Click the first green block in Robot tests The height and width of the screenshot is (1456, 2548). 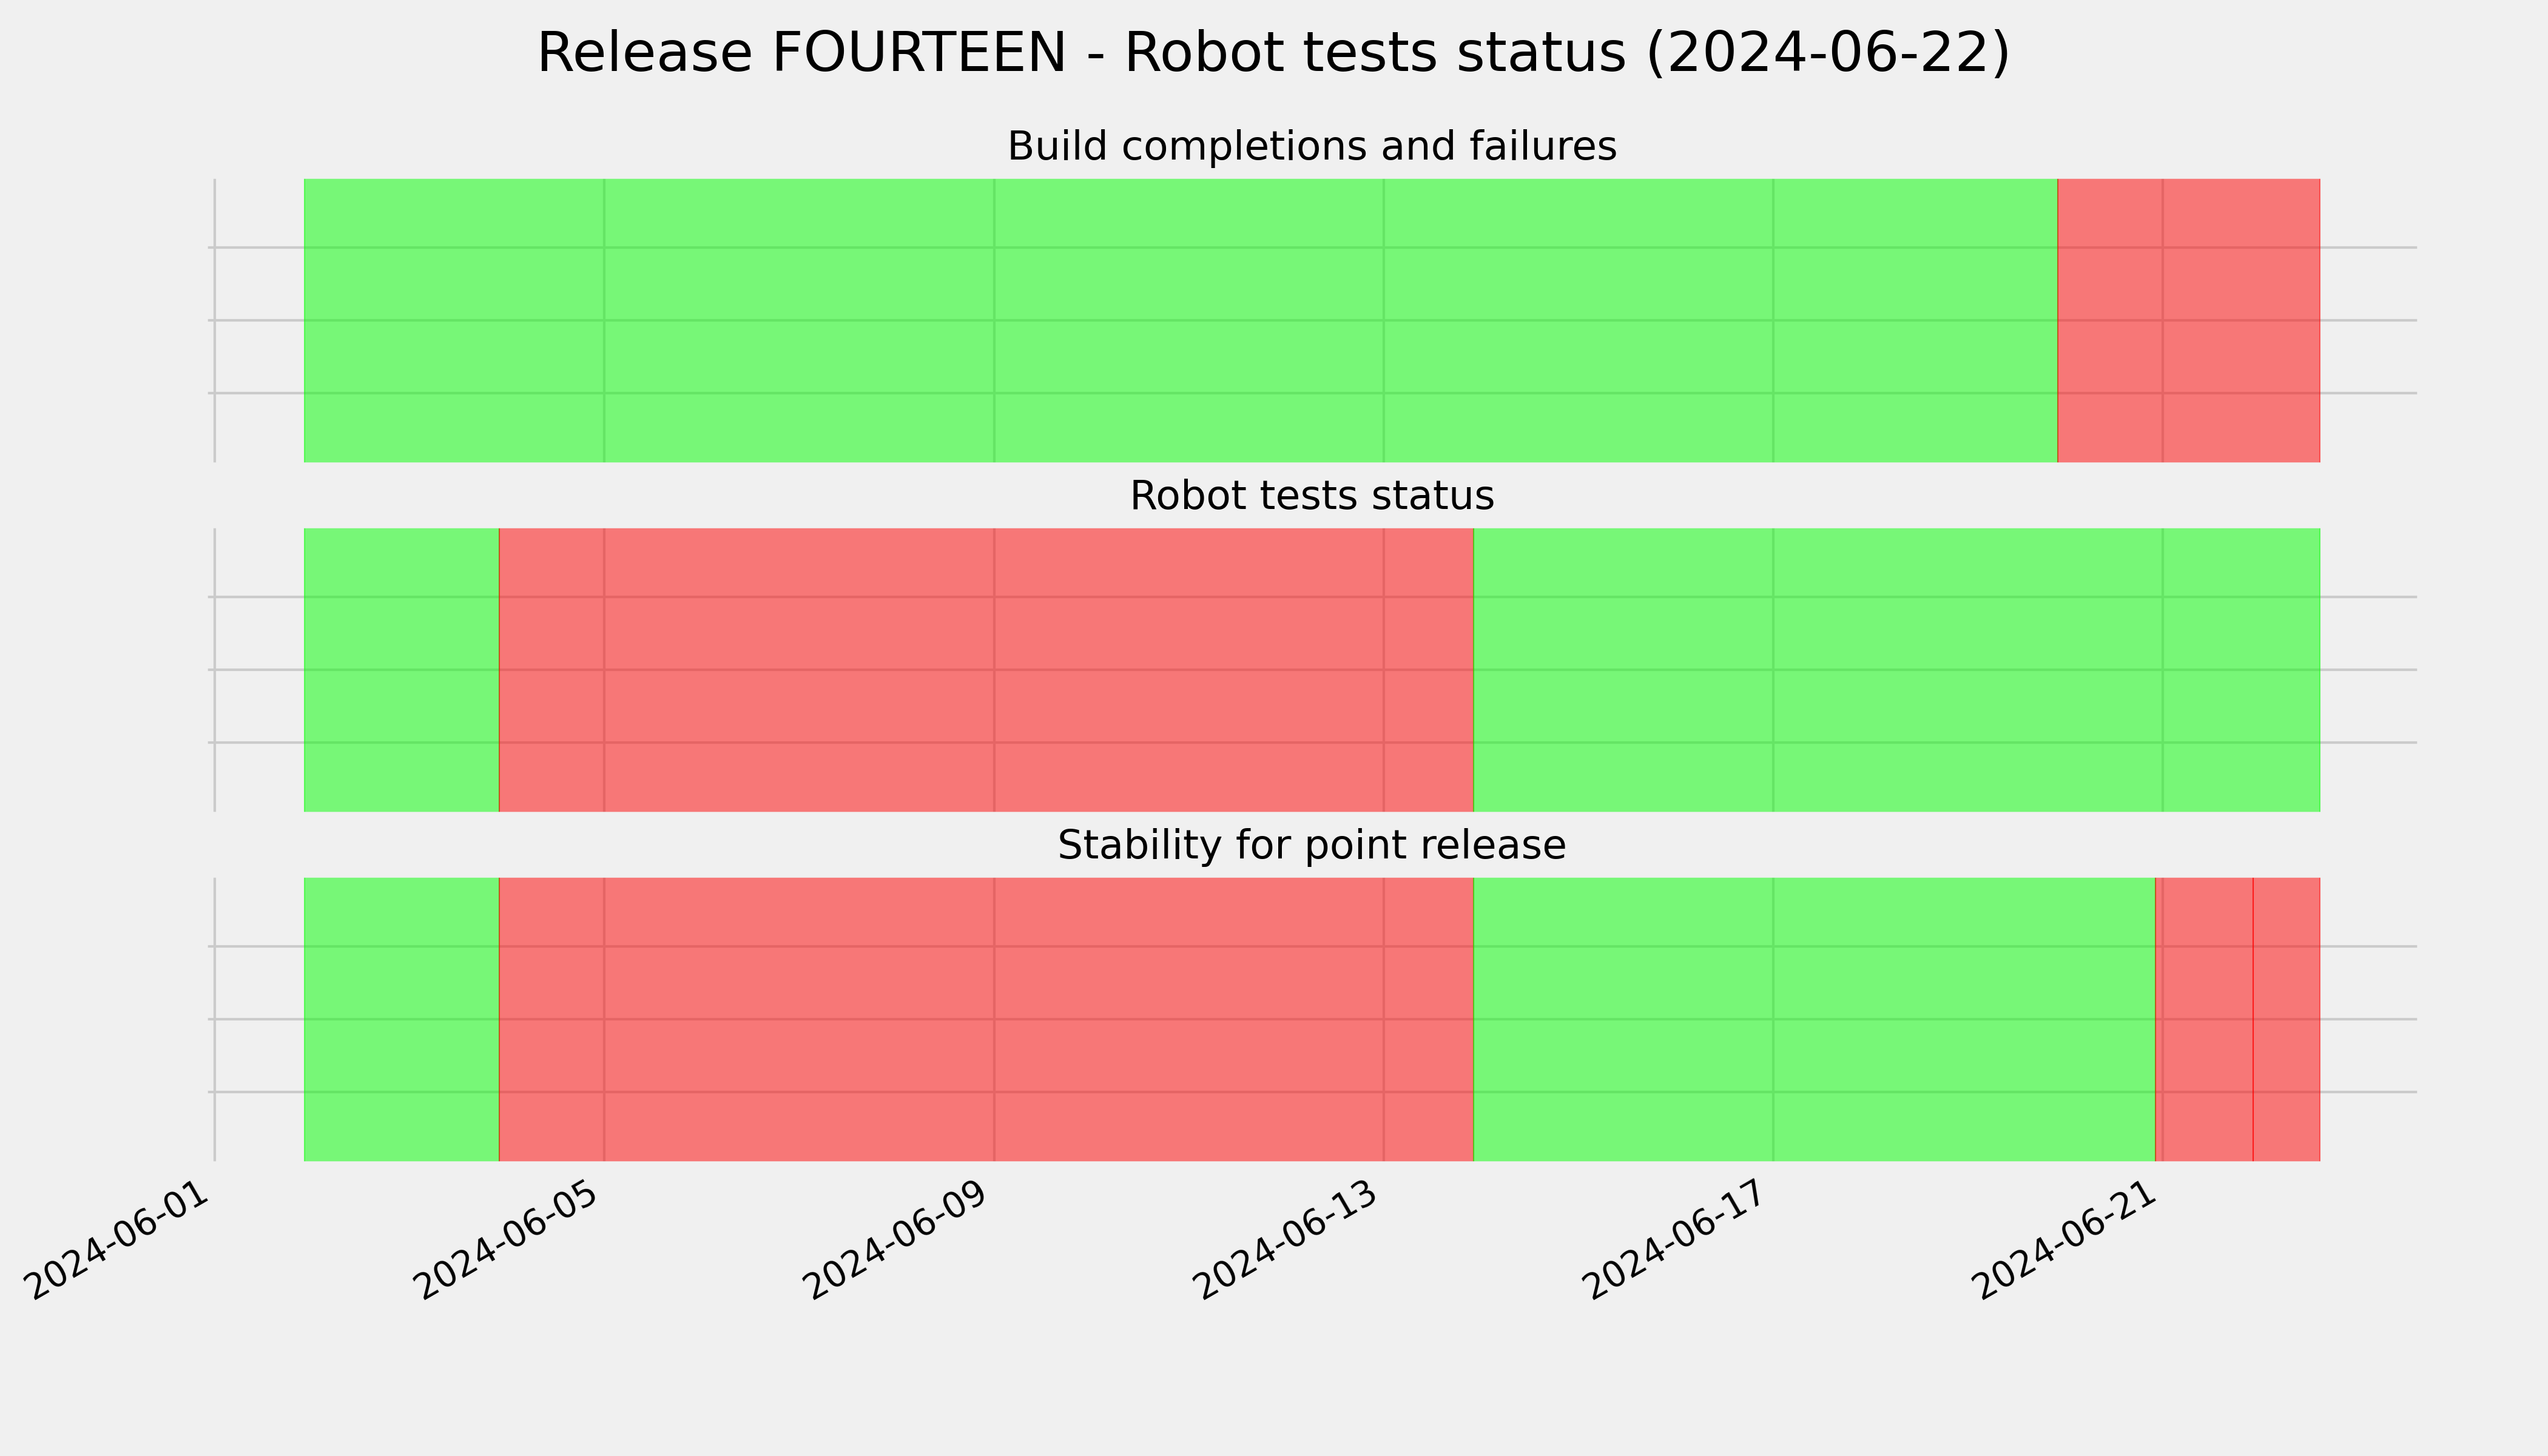tap(401, 670)
